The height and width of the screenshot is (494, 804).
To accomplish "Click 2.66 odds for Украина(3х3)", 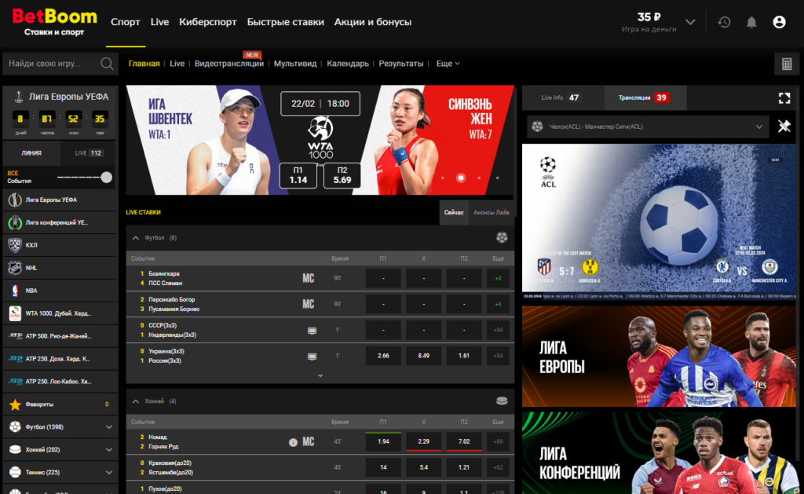I will point(383,356).
